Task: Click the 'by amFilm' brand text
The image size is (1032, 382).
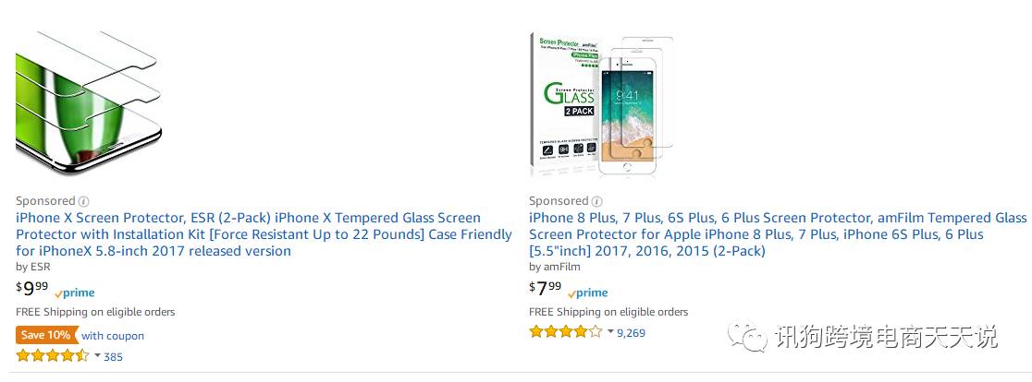Action: 555,268
